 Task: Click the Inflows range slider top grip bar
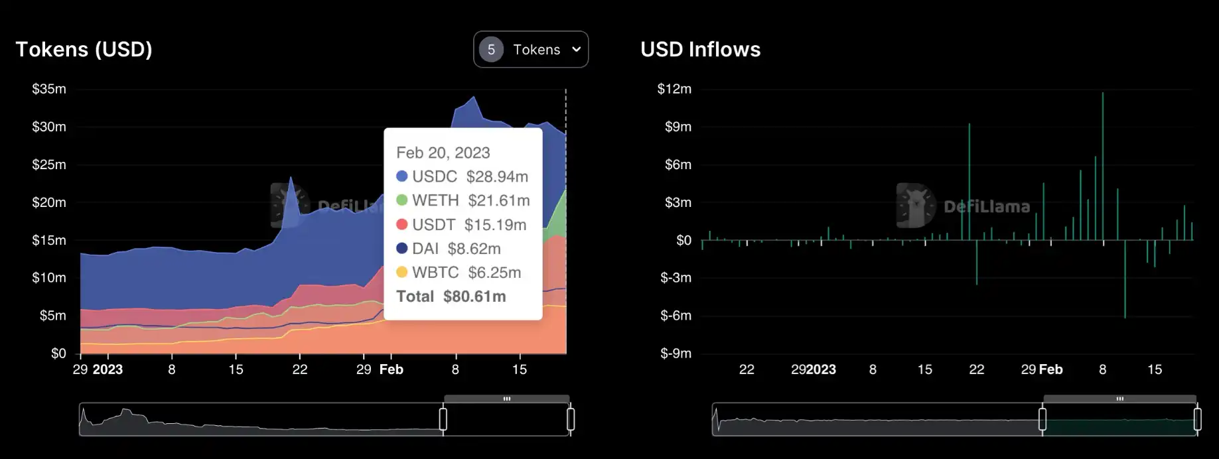click(1120, 399)
